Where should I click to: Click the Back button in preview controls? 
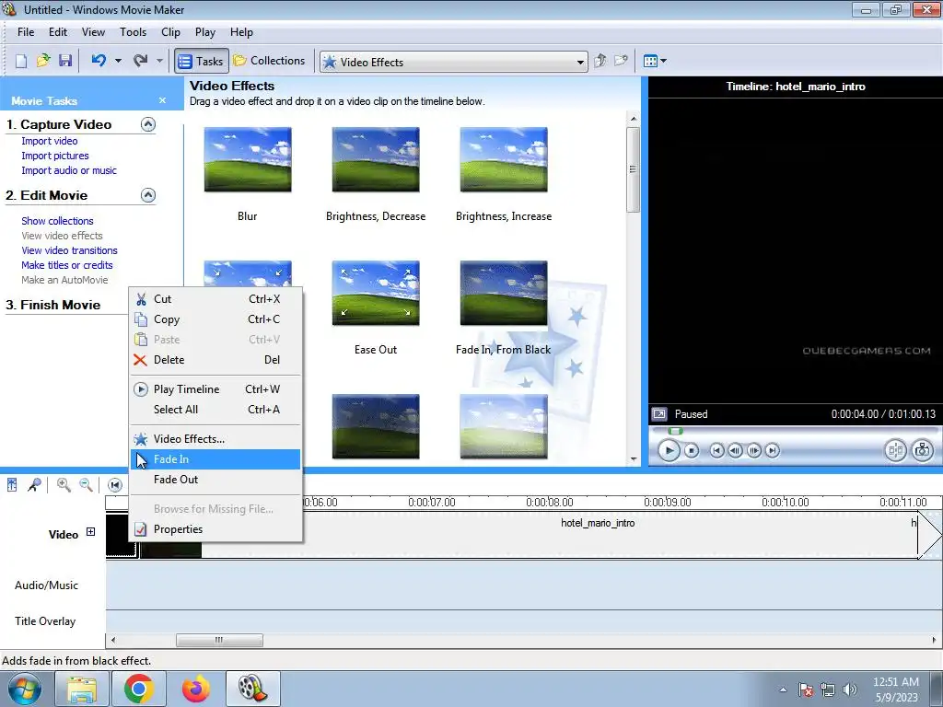[716, 450]
